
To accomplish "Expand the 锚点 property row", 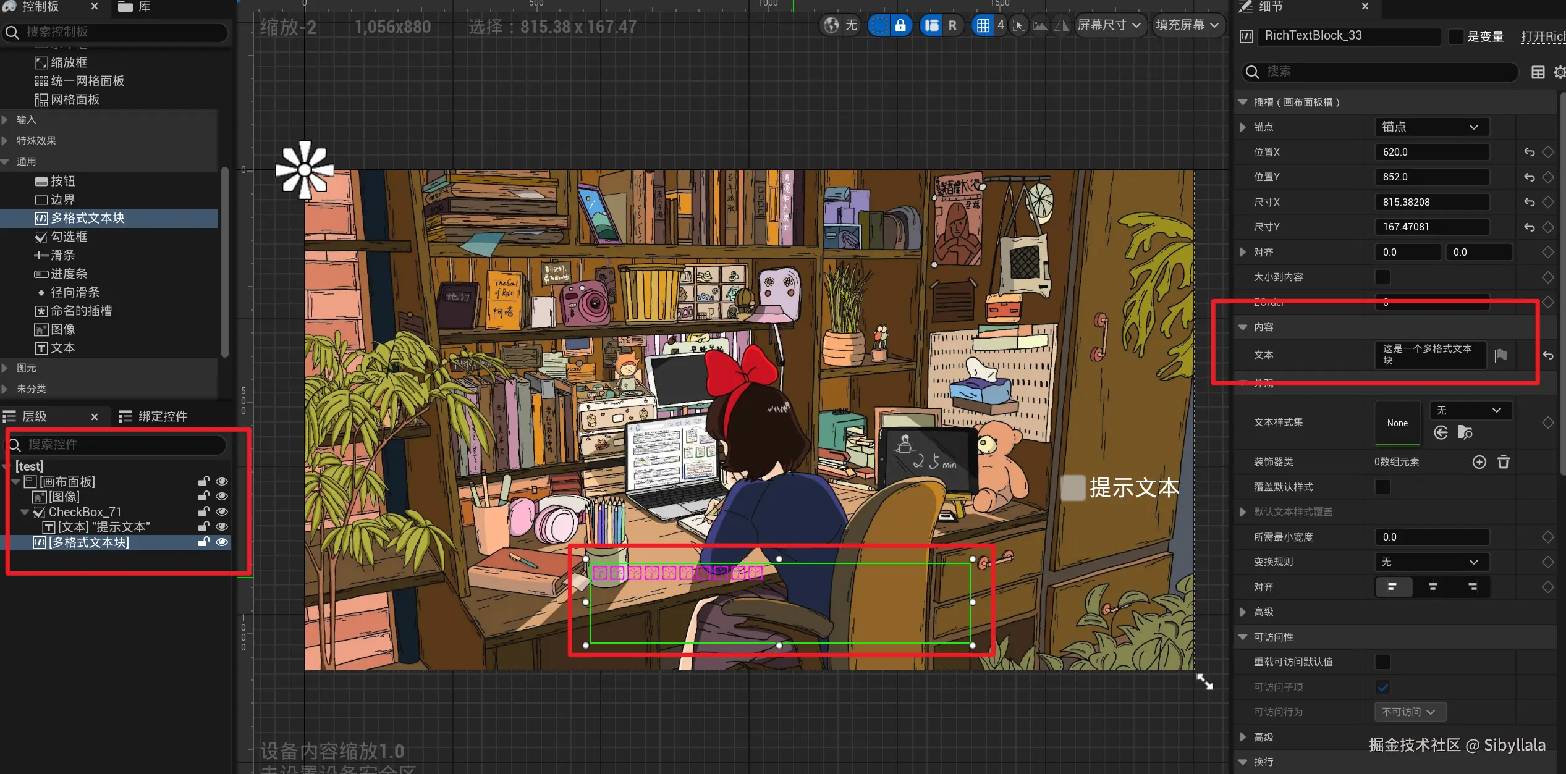I will pyautogui.click(x=1243, y=127).
